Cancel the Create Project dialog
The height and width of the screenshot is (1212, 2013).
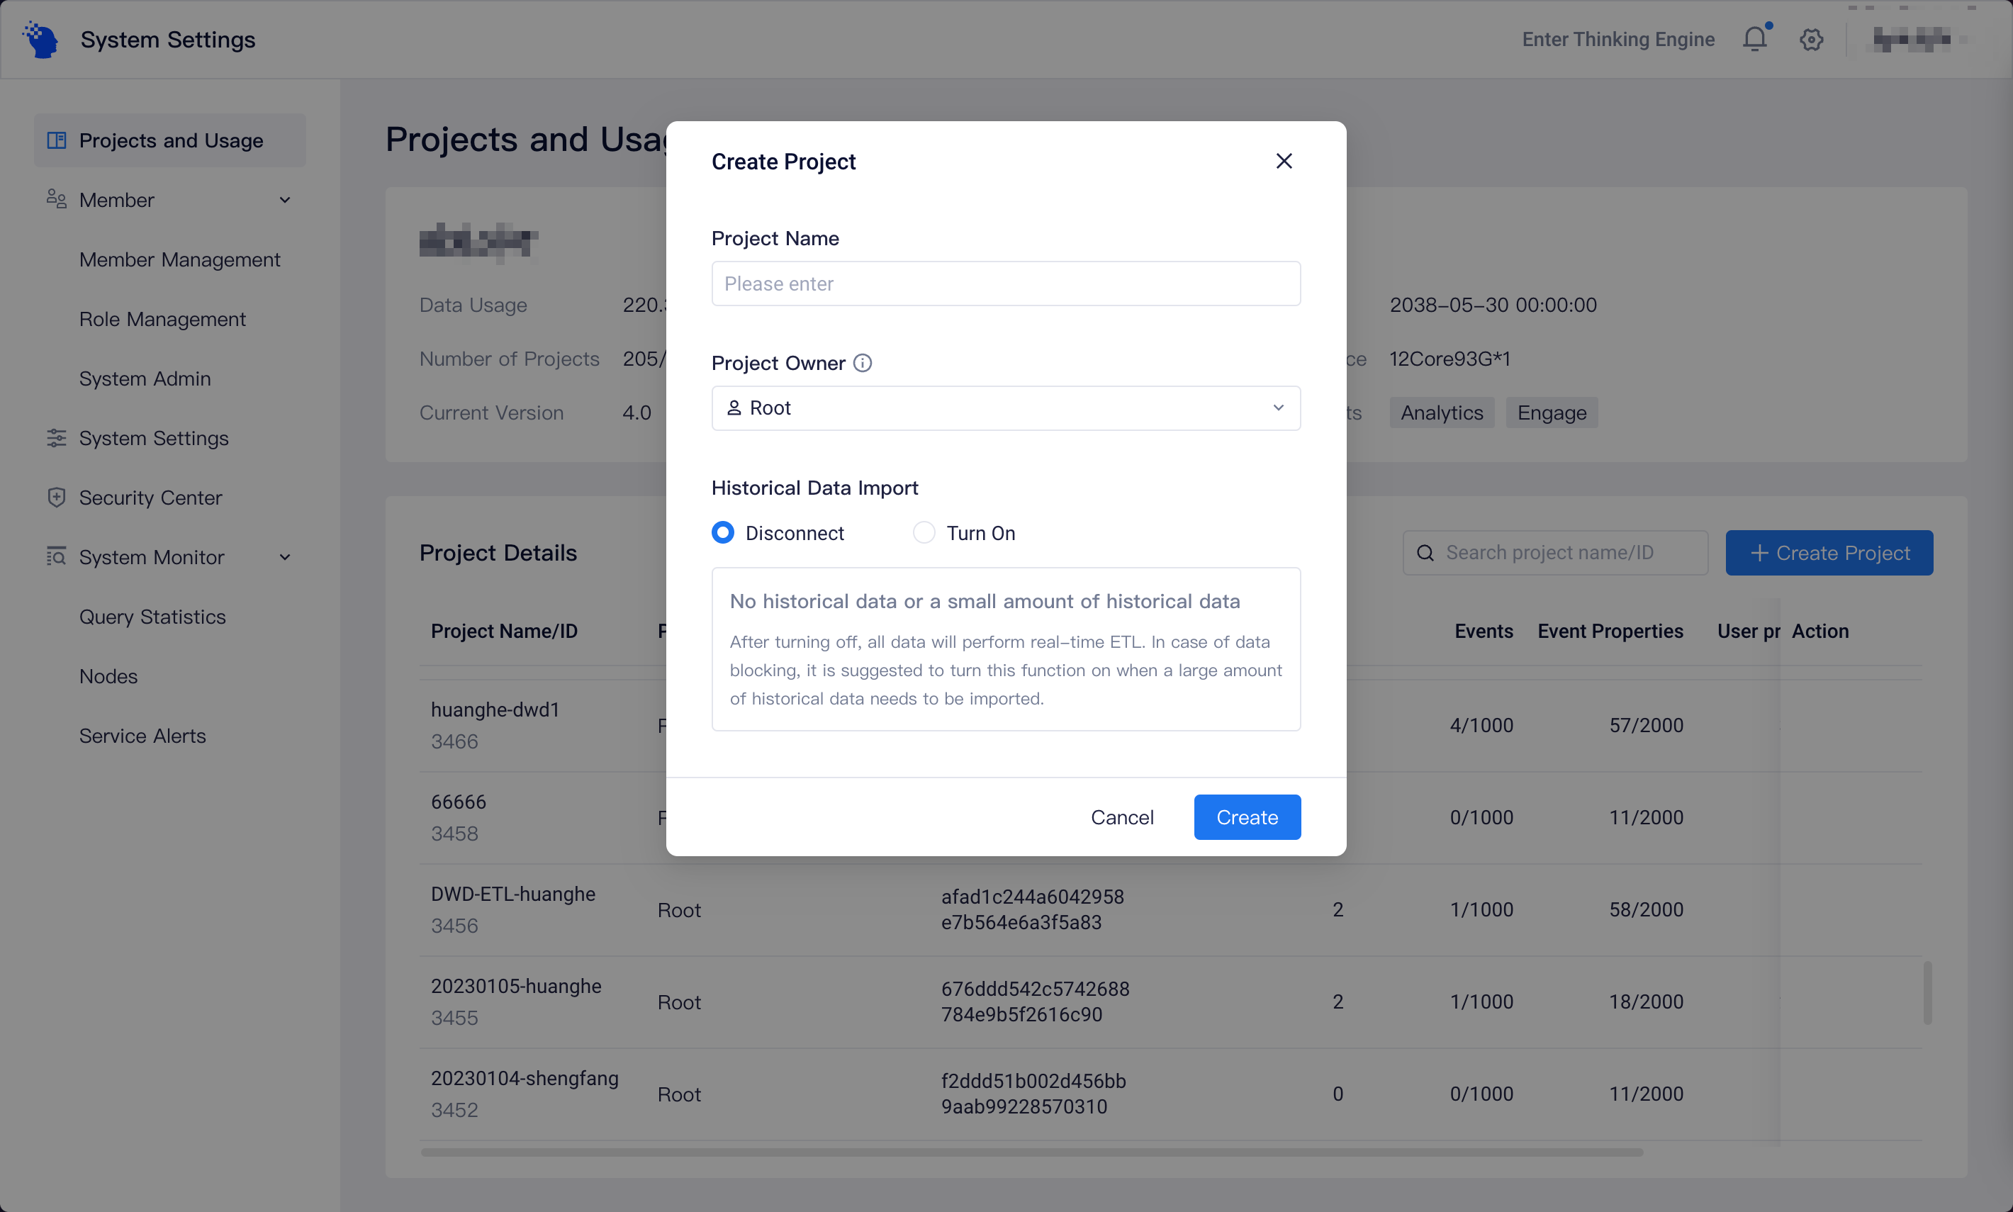(1122, 817)
